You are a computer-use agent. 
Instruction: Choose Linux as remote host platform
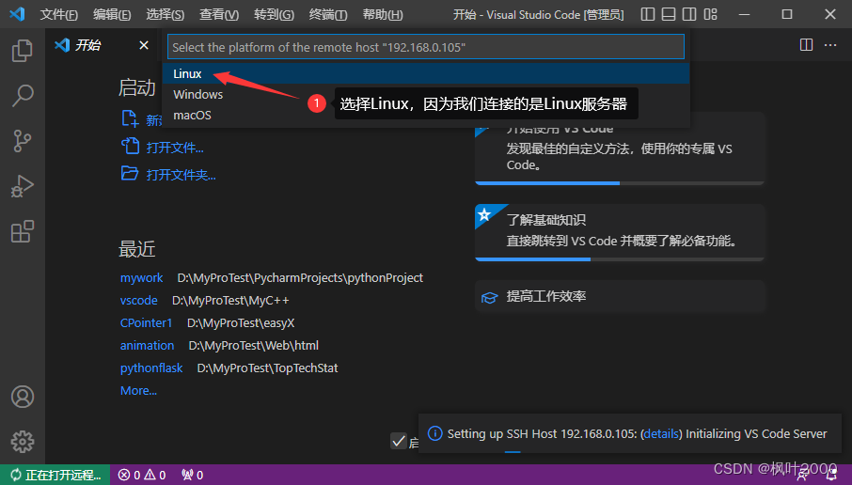click(426, 73)
